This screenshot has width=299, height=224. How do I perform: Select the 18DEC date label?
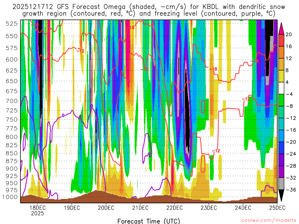(37, 208)
